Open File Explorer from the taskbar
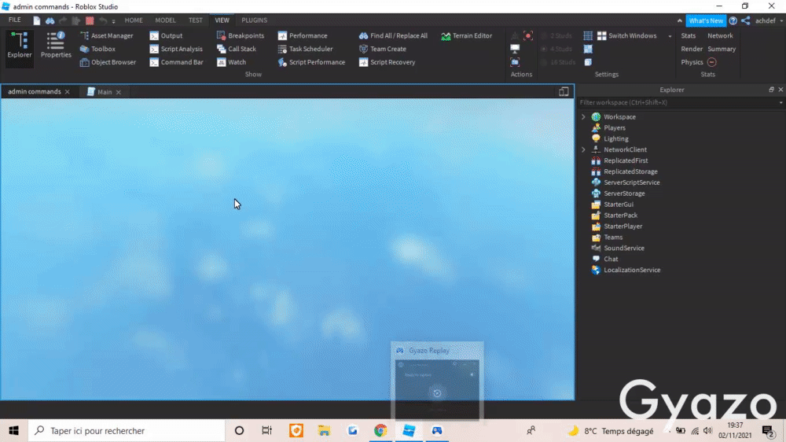Viewport: 786px width, 442px height. tap(324, 430)
